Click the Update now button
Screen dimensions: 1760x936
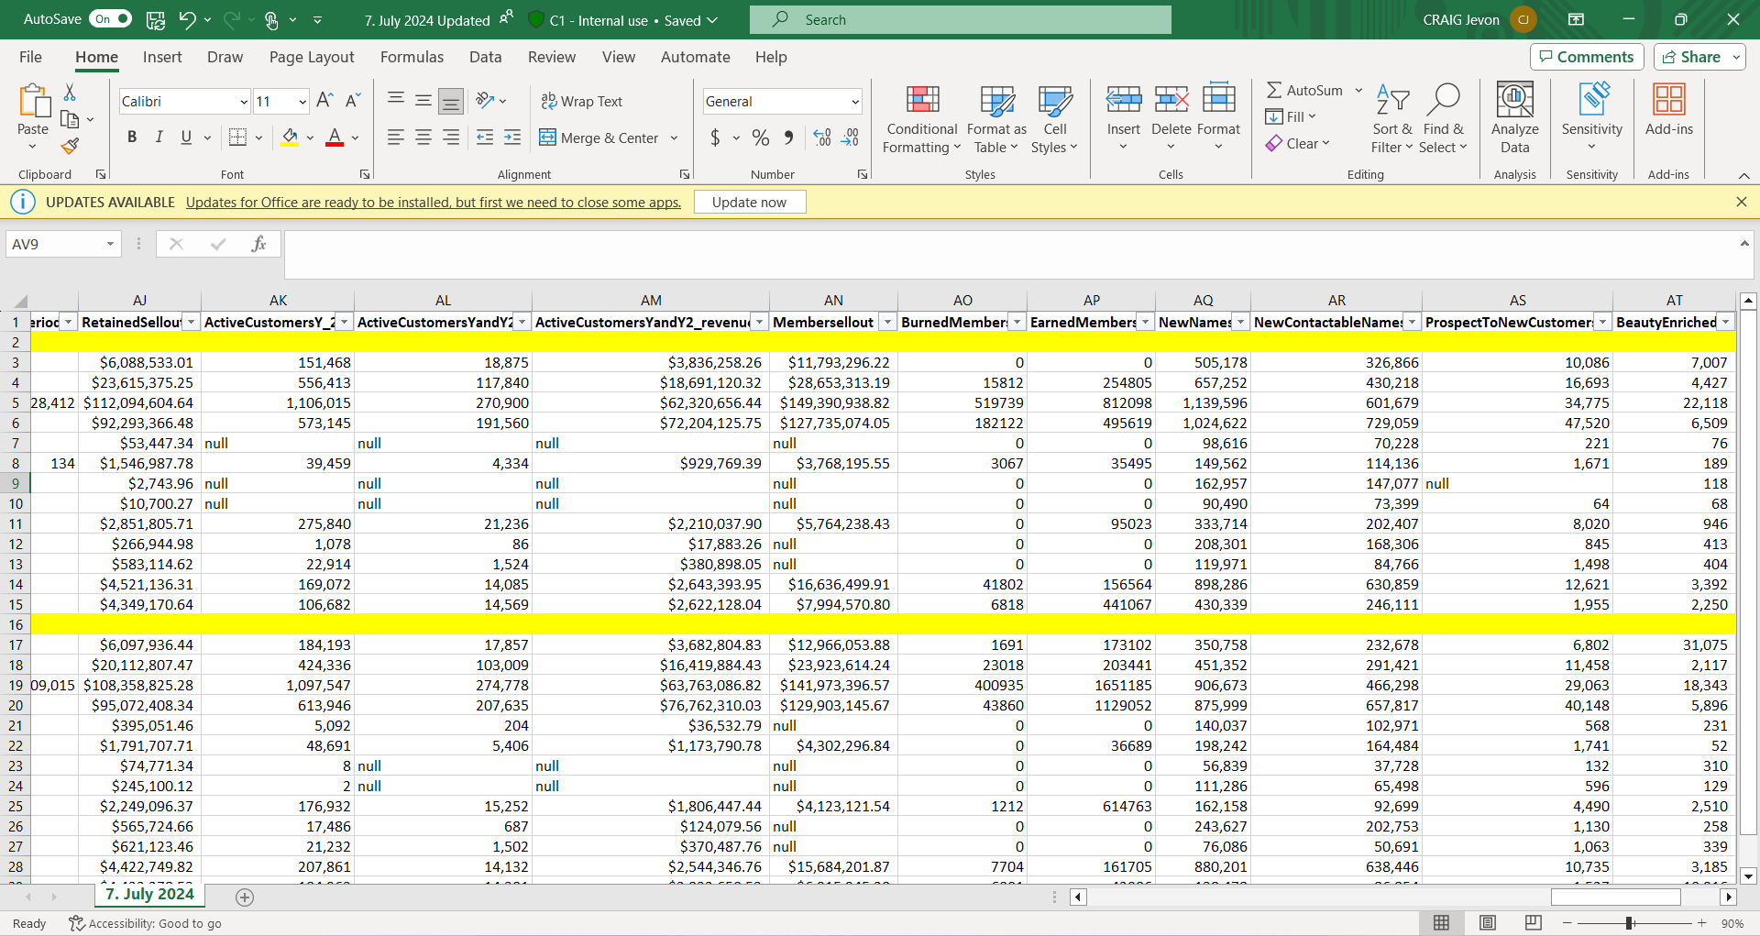tap(749, 202)
